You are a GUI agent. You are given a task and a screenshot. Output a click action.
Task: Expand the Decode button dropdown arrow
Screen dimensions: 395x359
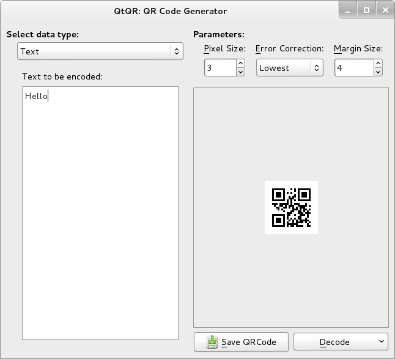point(382,341)
